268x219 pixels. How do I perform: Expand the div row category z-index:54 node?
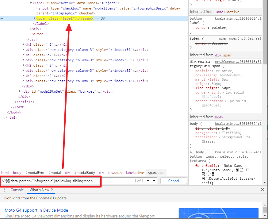[x=23, y=50]
